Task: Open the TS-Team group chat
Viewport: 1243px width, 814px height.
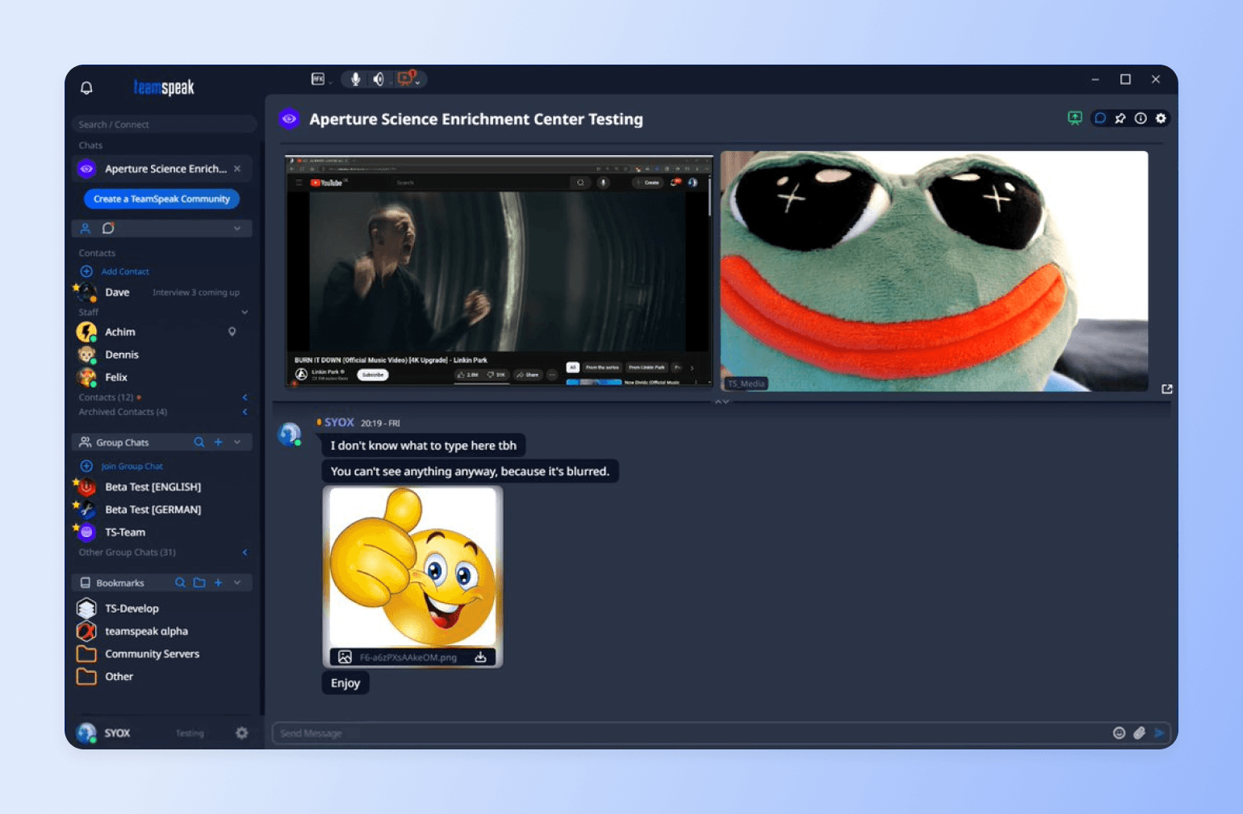Action: [x=125, y=532]
